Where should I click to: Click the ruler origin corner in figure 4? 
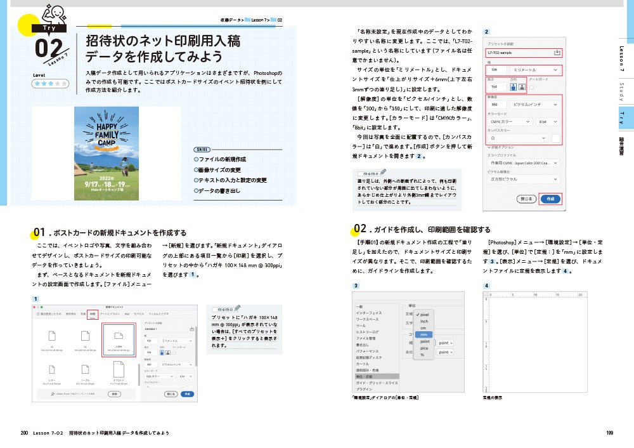click(x=486, y=294)
